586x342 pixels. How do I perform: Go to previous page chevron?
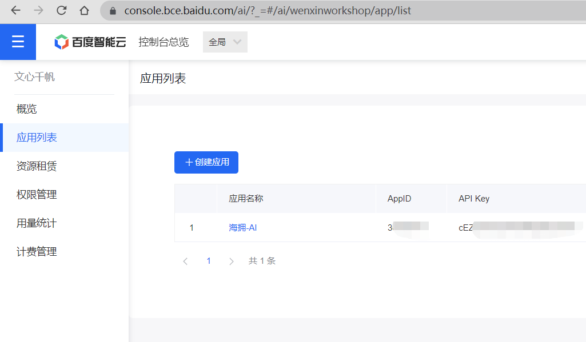pos(185,261)
